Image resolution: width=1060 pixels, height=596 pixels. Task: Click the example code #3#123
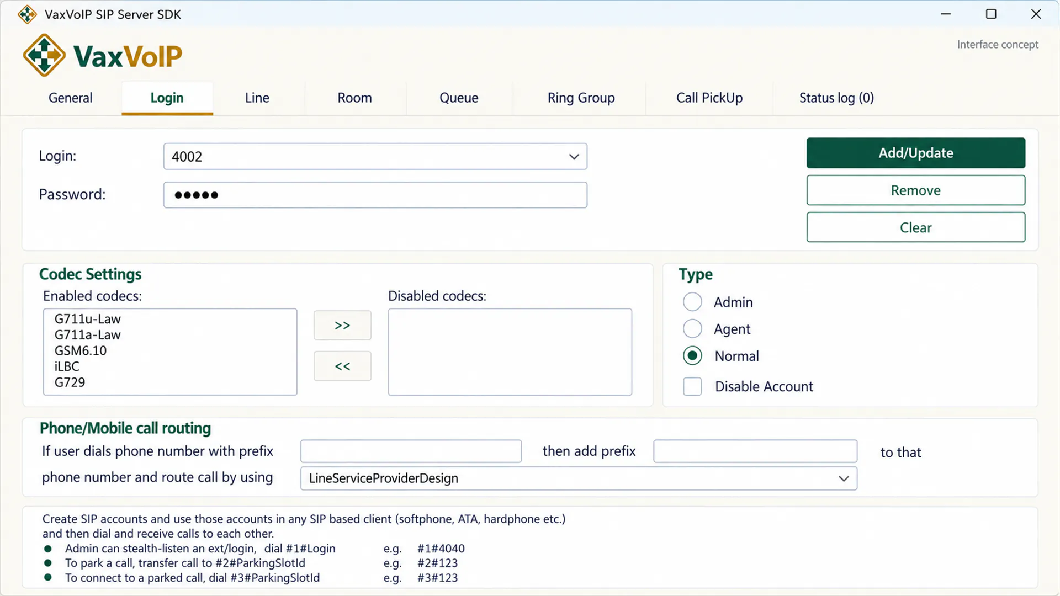(437, 578)
